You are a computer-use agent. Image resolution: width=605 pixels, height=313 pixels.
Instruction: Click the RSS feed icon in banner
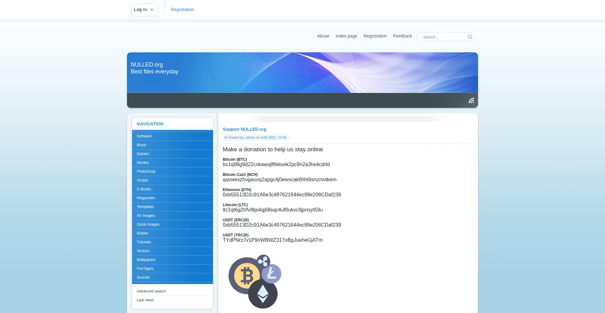471,101
